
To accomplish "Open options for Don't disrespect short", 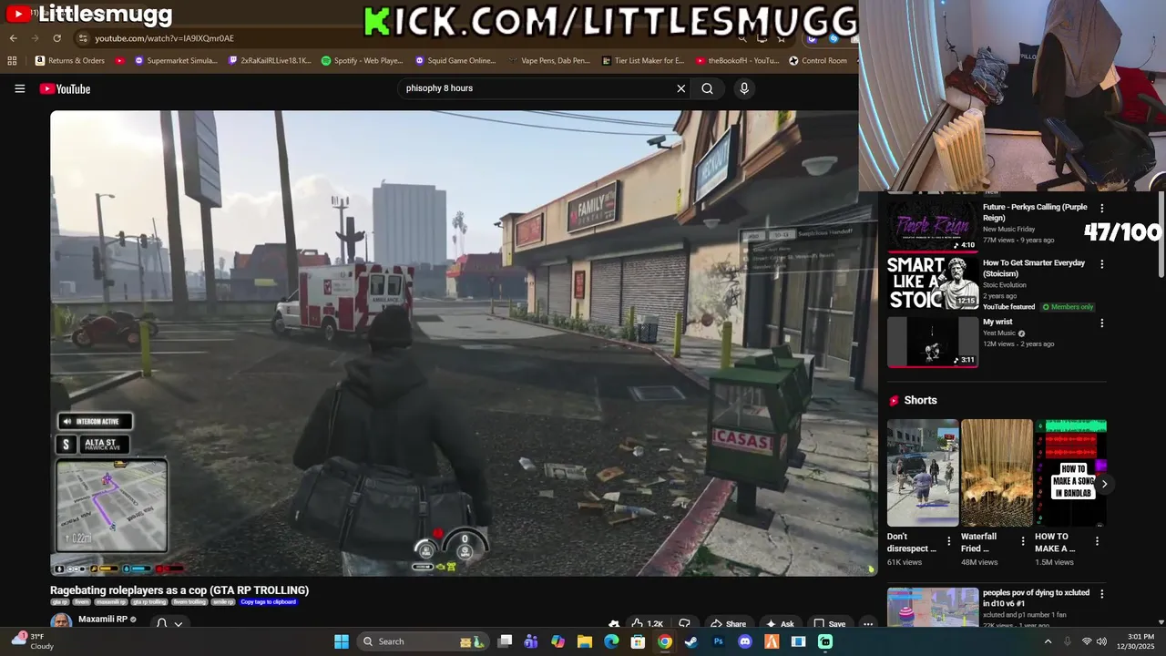I will pyautogui.click(x=948, y=541).
